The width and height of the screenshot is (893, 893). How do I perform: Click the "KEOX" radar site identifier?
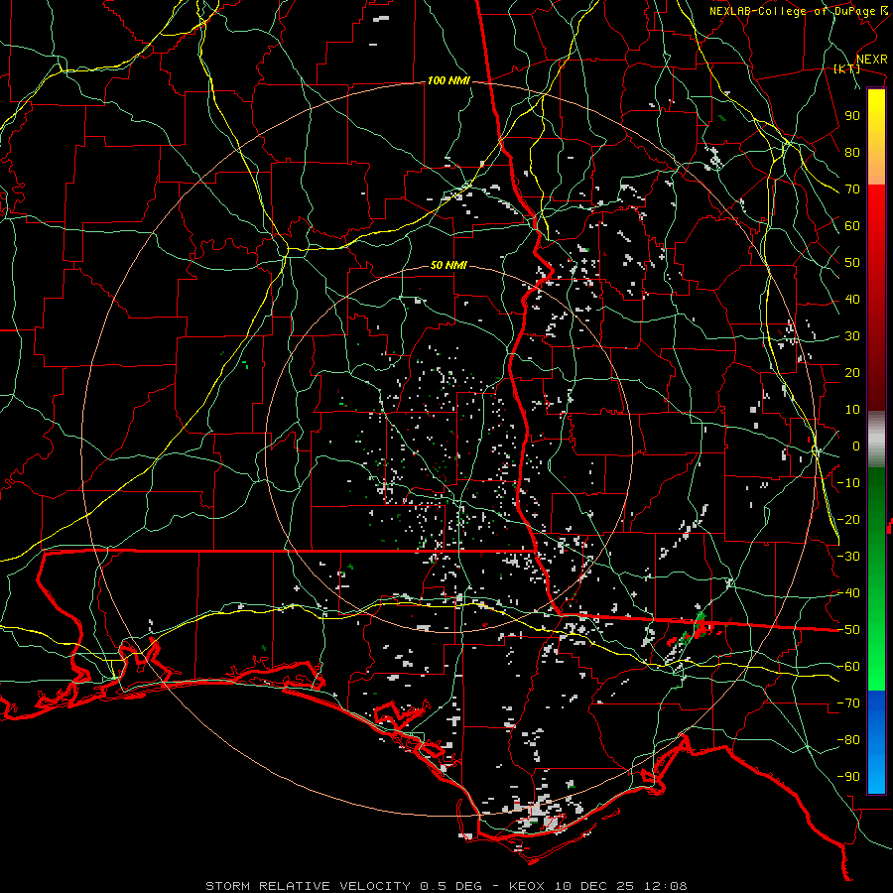coord(527,886)
